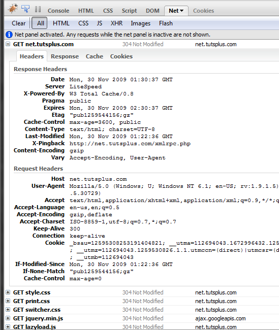Open the Script panel tab

[x=129, y=11]
